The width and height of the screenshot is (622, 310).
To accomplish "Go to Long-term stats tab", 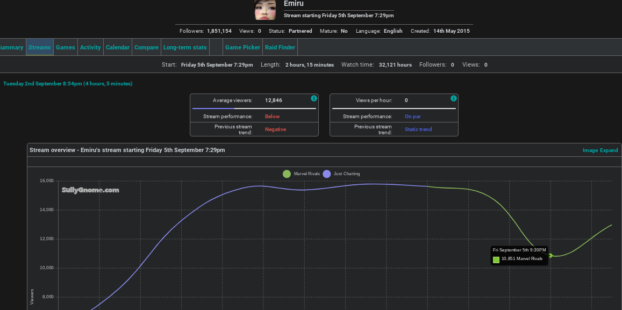I will coord(185,47).
